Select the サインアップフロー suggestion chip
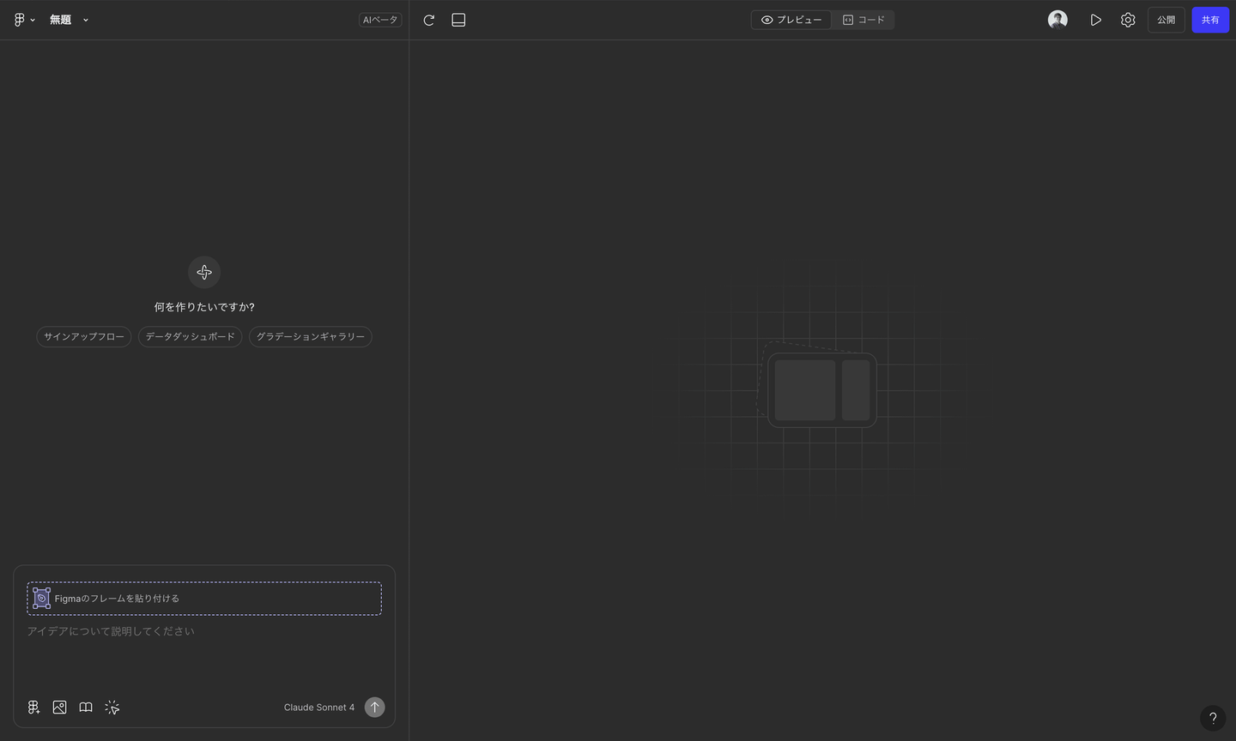Viewport: 1236px width, 741px height. coord(84,337)
